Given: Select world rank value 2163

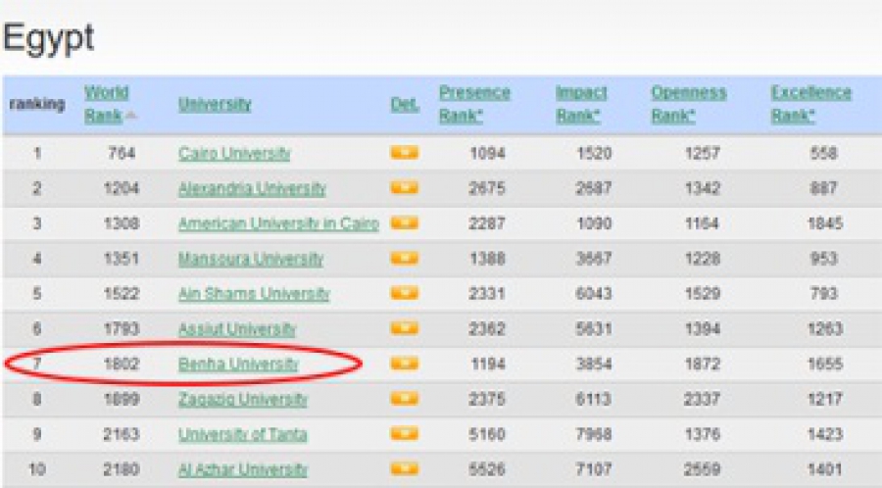Looking at the screenshot, I should pos(122,434).
